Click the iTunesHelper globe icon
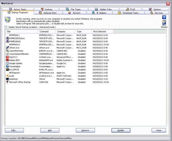 pyautogui.click(x=7, y=66)
